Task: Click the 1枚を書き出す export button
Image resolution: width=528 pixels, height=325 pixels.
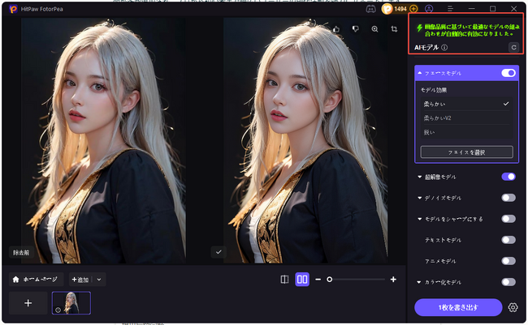Action: (x=457, y=307)
